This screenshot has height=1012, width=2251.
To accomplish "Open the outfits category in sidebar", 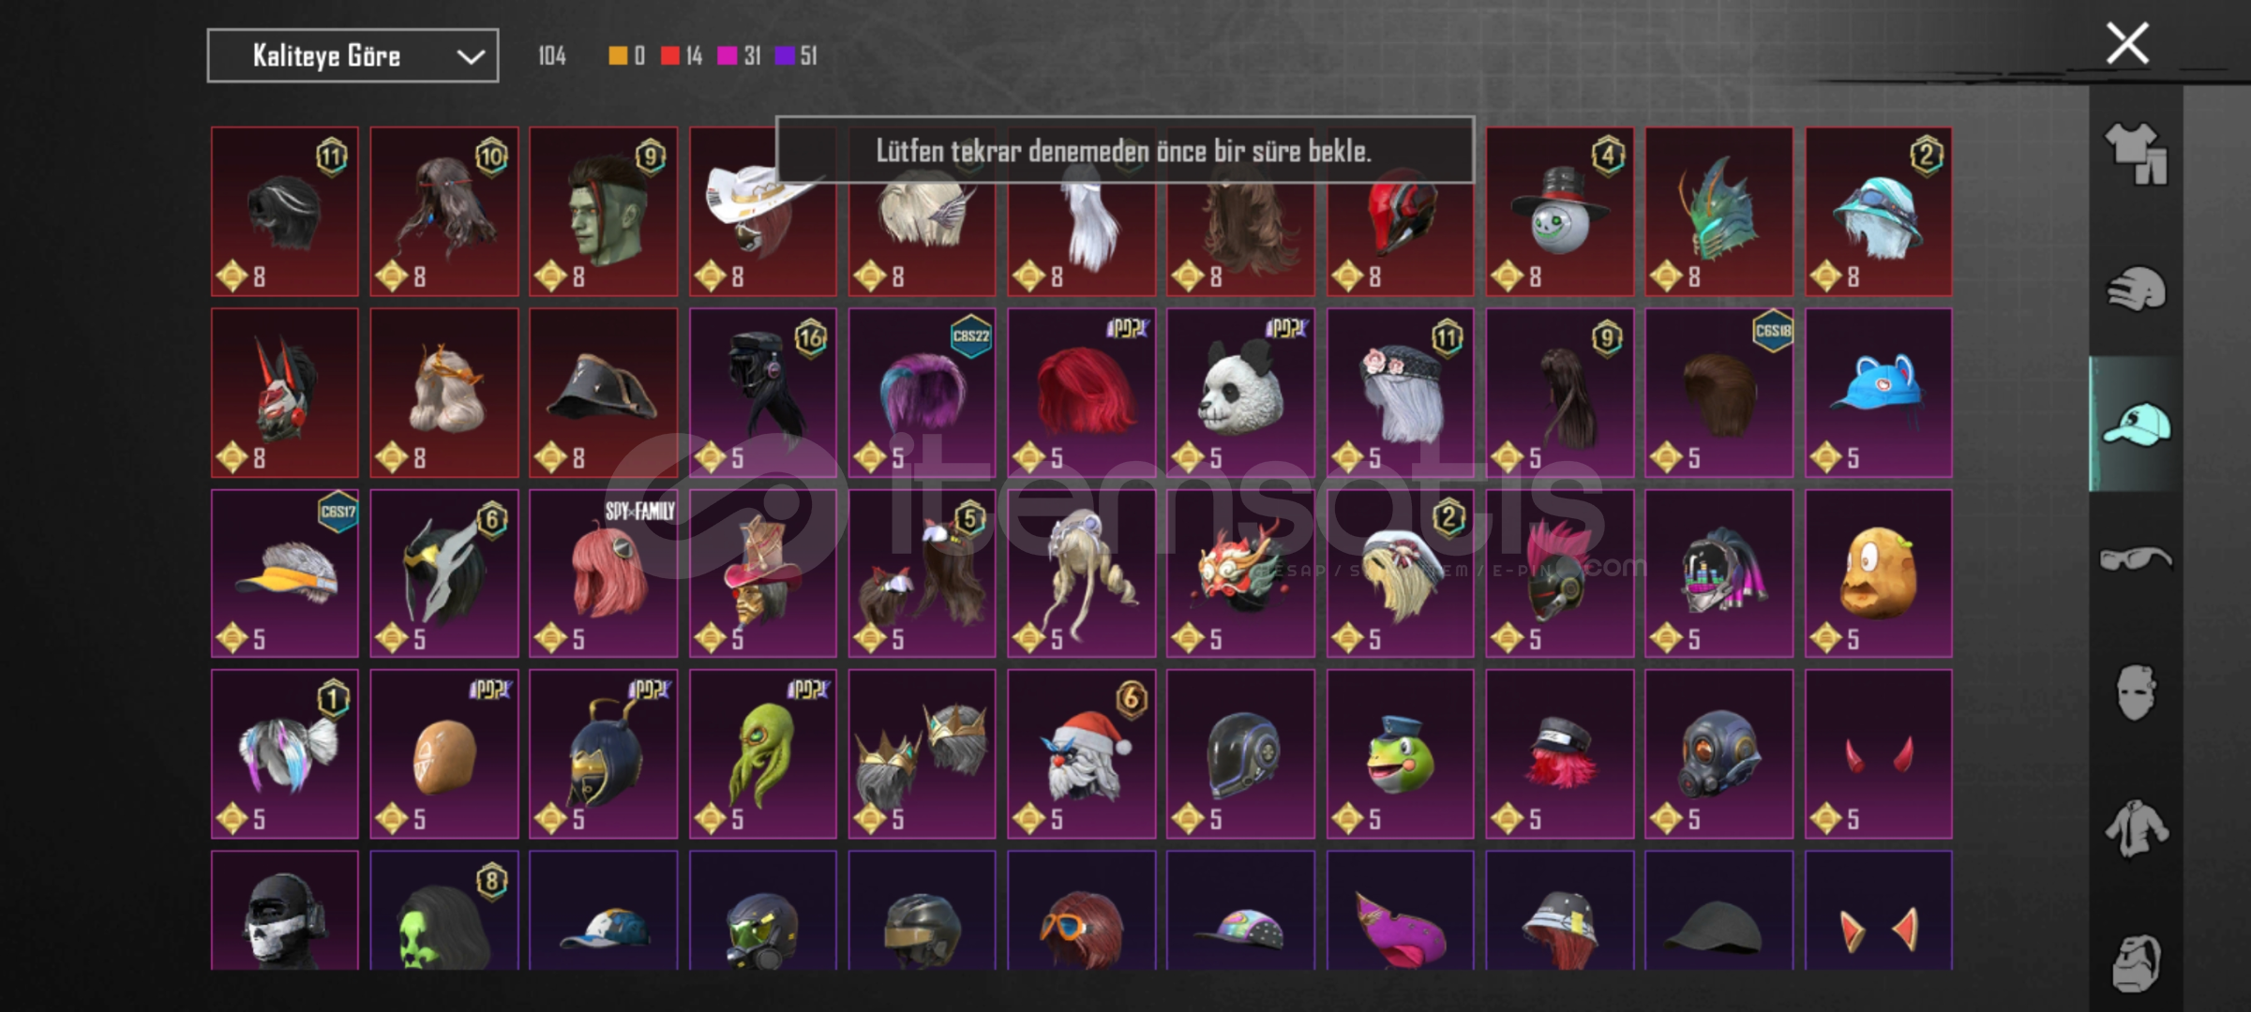I will pyautogui.click(x=2136, y=154).
